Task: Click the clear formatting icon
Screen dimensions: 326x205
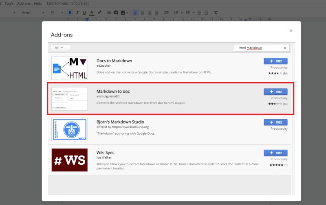Action: 216,13
